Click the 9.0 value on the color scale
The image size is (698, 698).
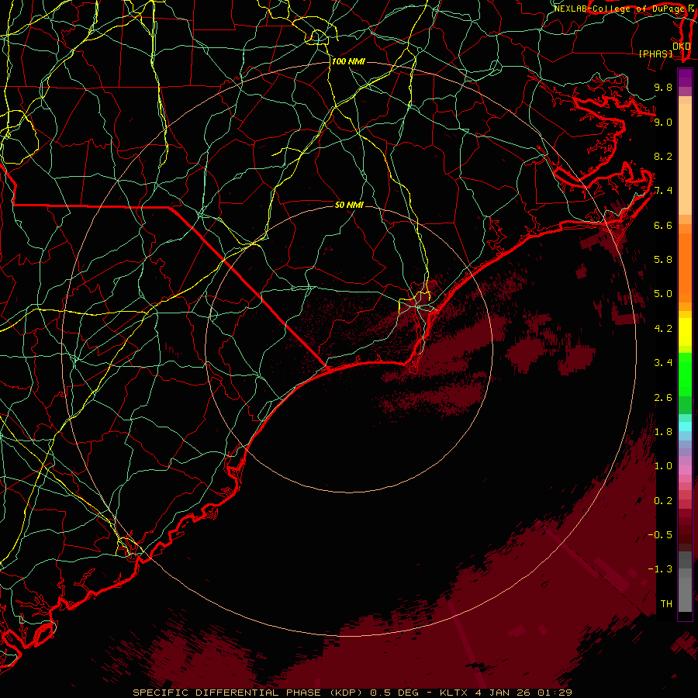663,122
